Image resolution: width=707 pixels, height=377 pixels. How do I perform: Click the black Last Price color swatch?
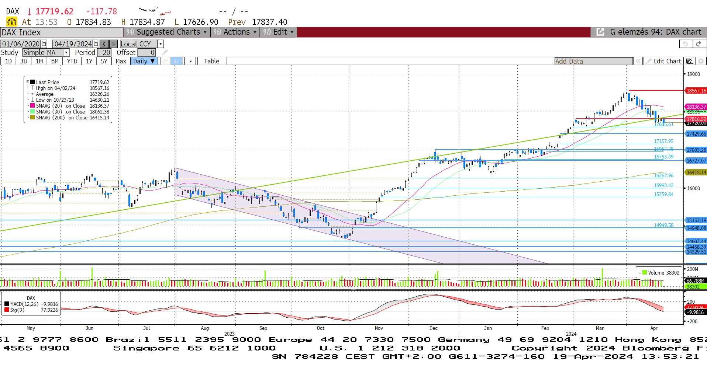32,82
